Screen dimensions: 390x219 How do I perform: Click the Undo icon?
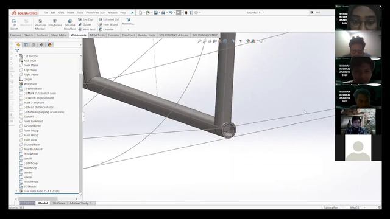coord(171,12)
